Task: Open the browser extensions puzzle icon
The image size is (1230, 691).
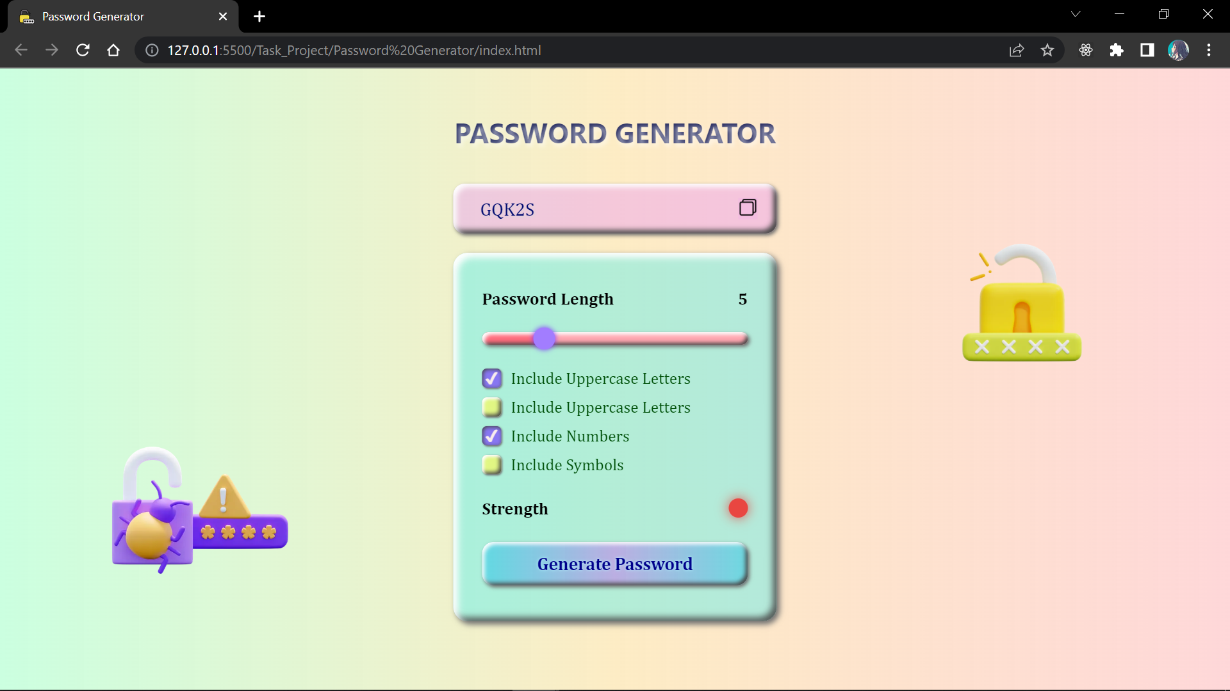Action: [x=1117, y=50]
